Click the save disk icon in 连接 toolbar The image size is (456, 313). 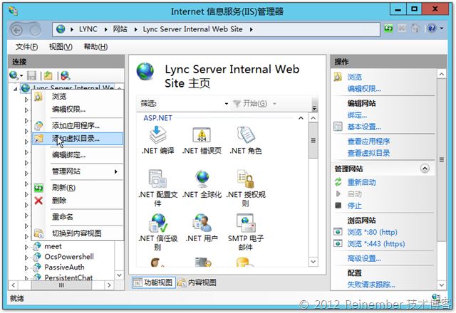tap(31, 76)
